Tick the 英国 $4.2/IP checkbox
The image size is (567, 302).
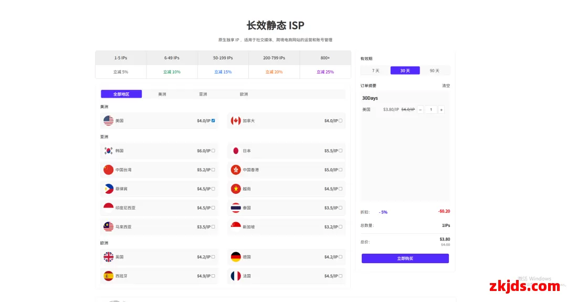coord(213,257)
